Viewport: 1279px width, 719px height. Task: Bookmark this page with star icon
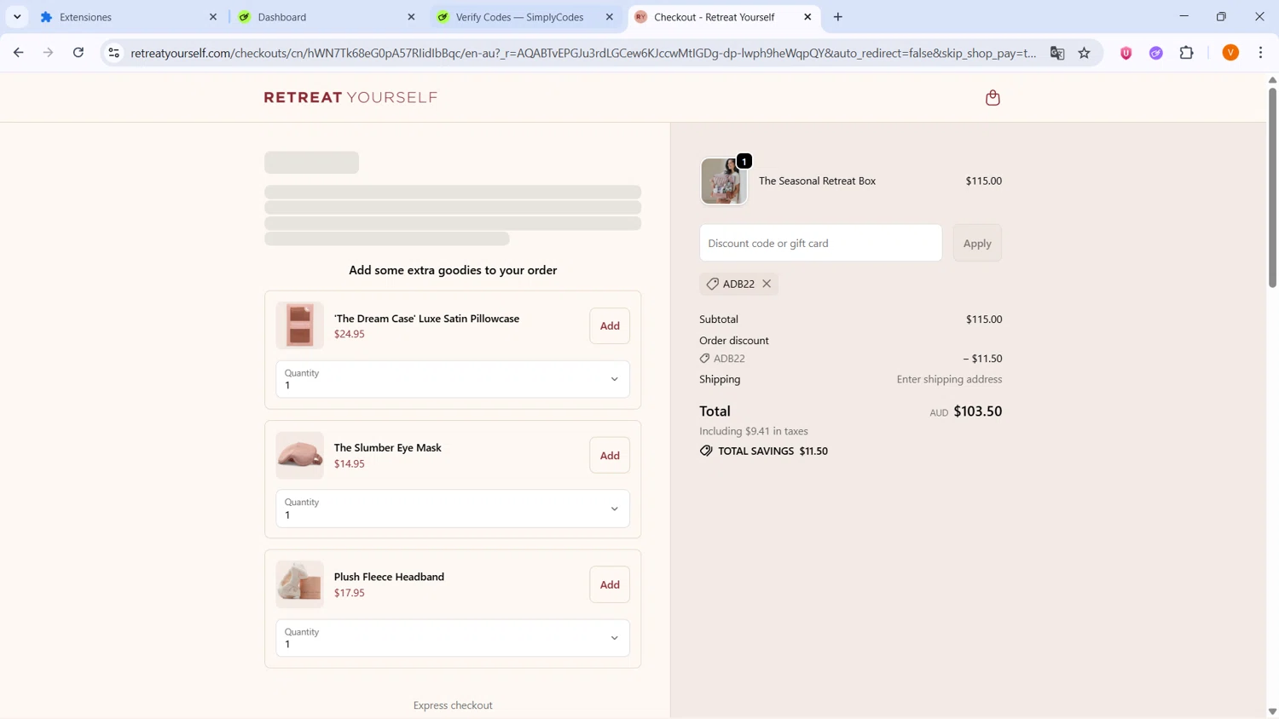coord(1085,53)
